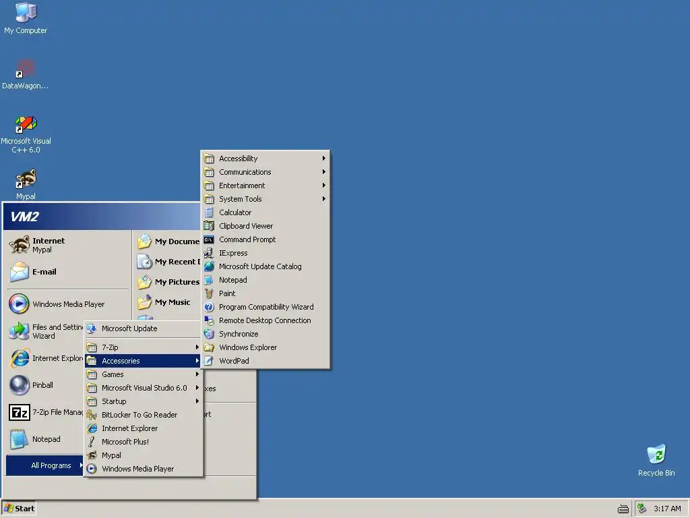The image size is (690, 518).
Task: Click the All Programs button
Action: (x=44, y=465)
